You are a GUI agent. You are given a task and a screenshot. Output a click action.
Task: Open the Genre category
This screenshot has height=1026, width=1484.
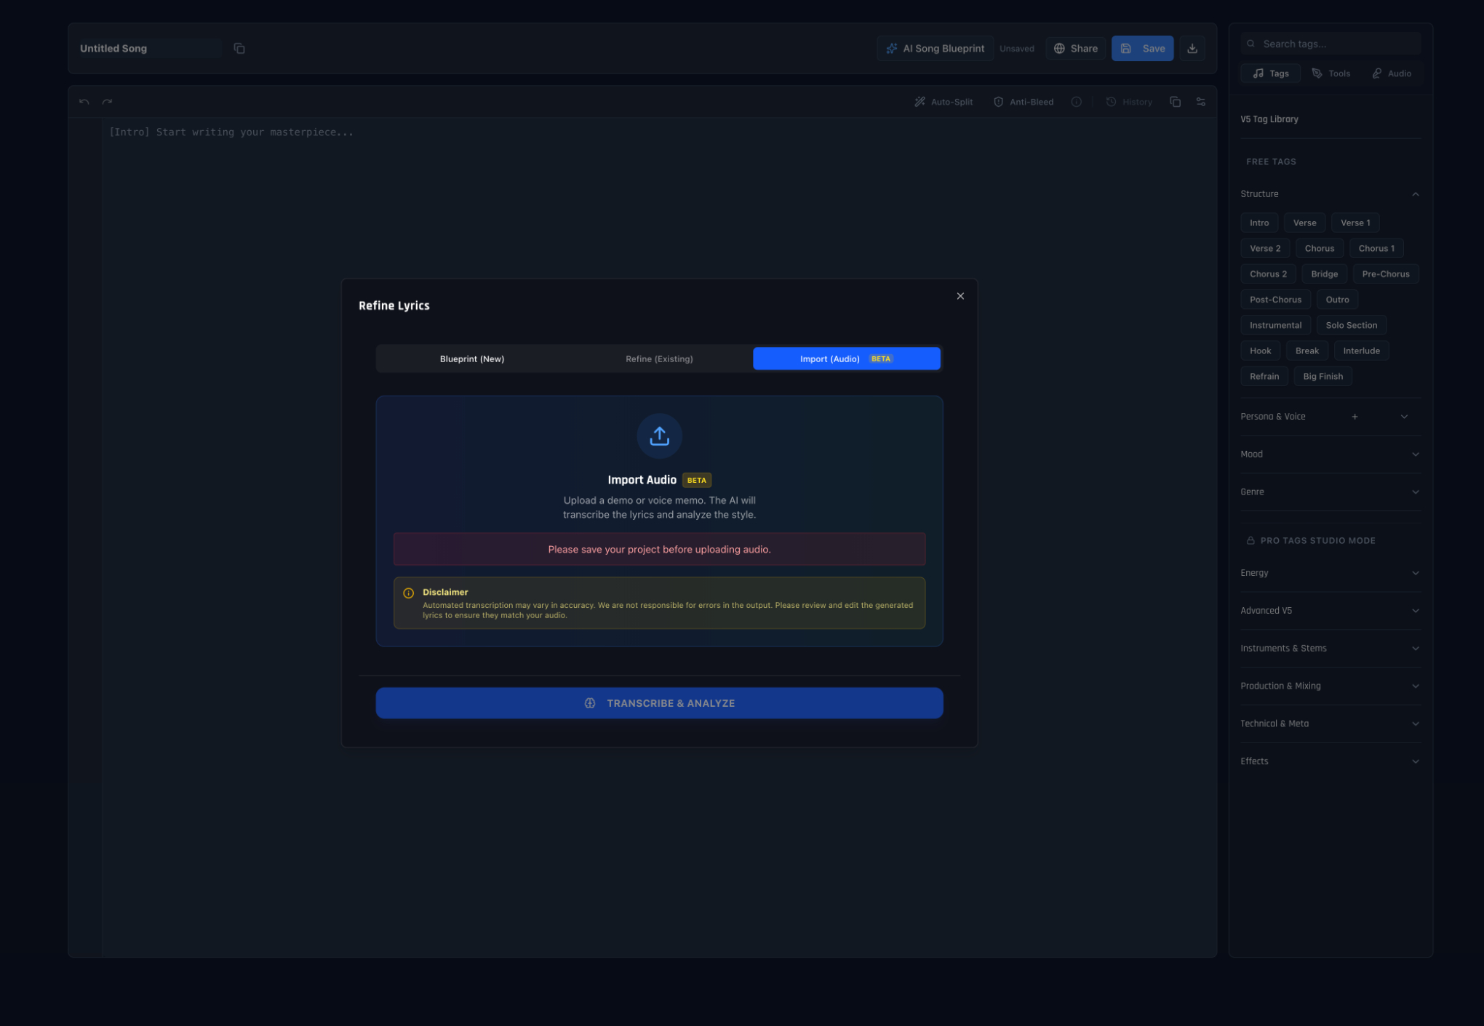tap(1329, 492)
